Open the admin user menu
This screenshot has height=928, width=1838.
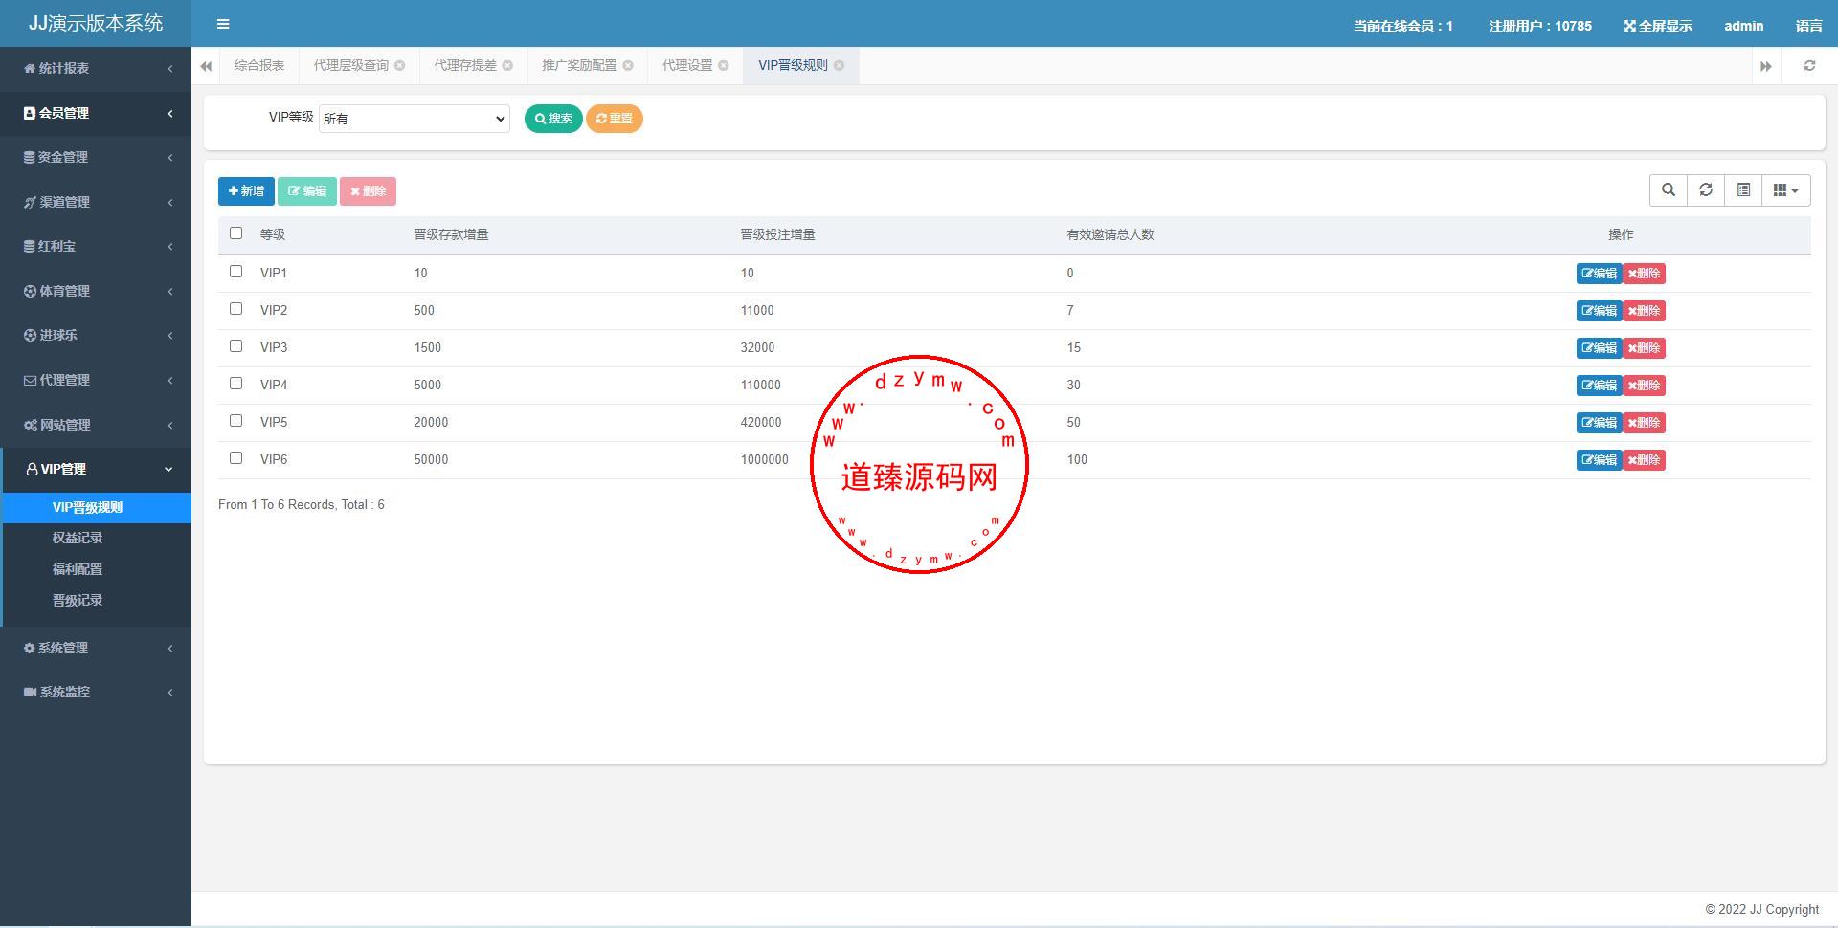[x=1743, y=26]
